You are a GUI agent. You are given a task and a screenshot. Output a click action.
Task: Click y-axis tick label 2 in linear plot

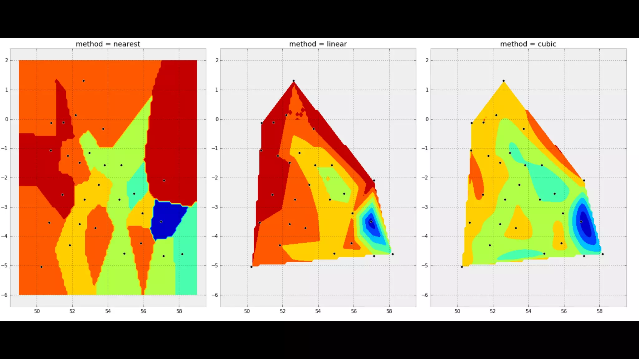pos(217,60)
